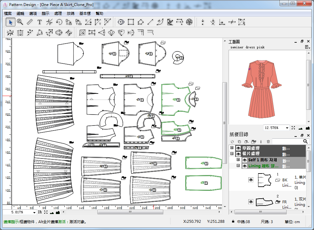314x230 pixels.
Task: Toggle eye icon for 草圖處理 row
Action: [x=238, y=148]
